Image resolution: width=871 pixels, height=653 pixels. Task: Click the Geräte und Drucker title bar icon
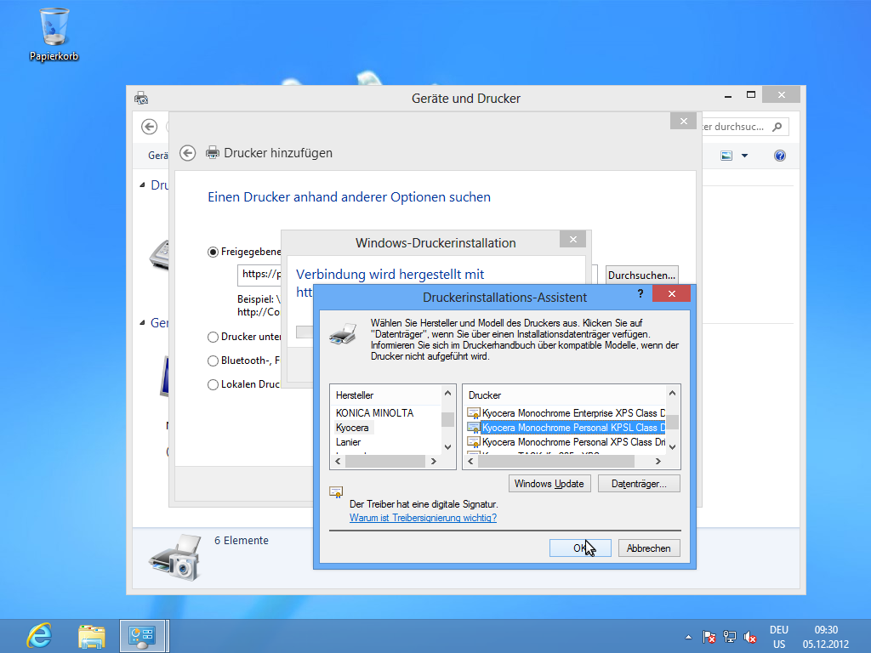pos(141,99)
